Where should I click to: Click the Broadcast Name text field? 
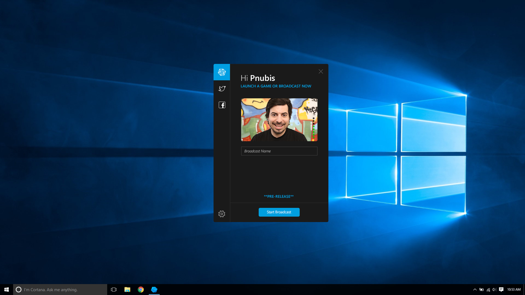click(279, 151)
